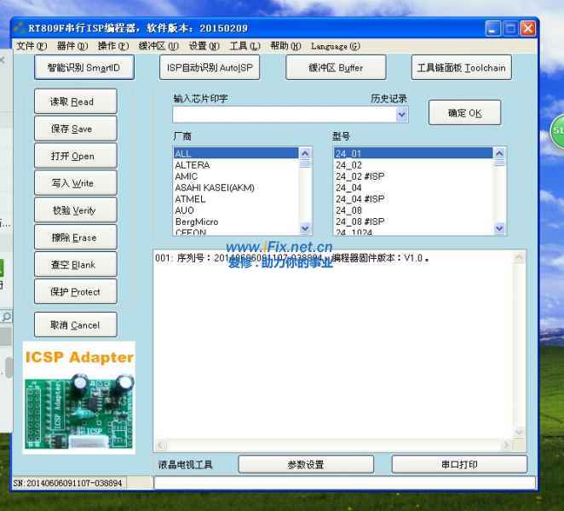Screen dimensions: 564x511
Task: Click the RT809F application title bar icon
Action: tap(19, 28)
